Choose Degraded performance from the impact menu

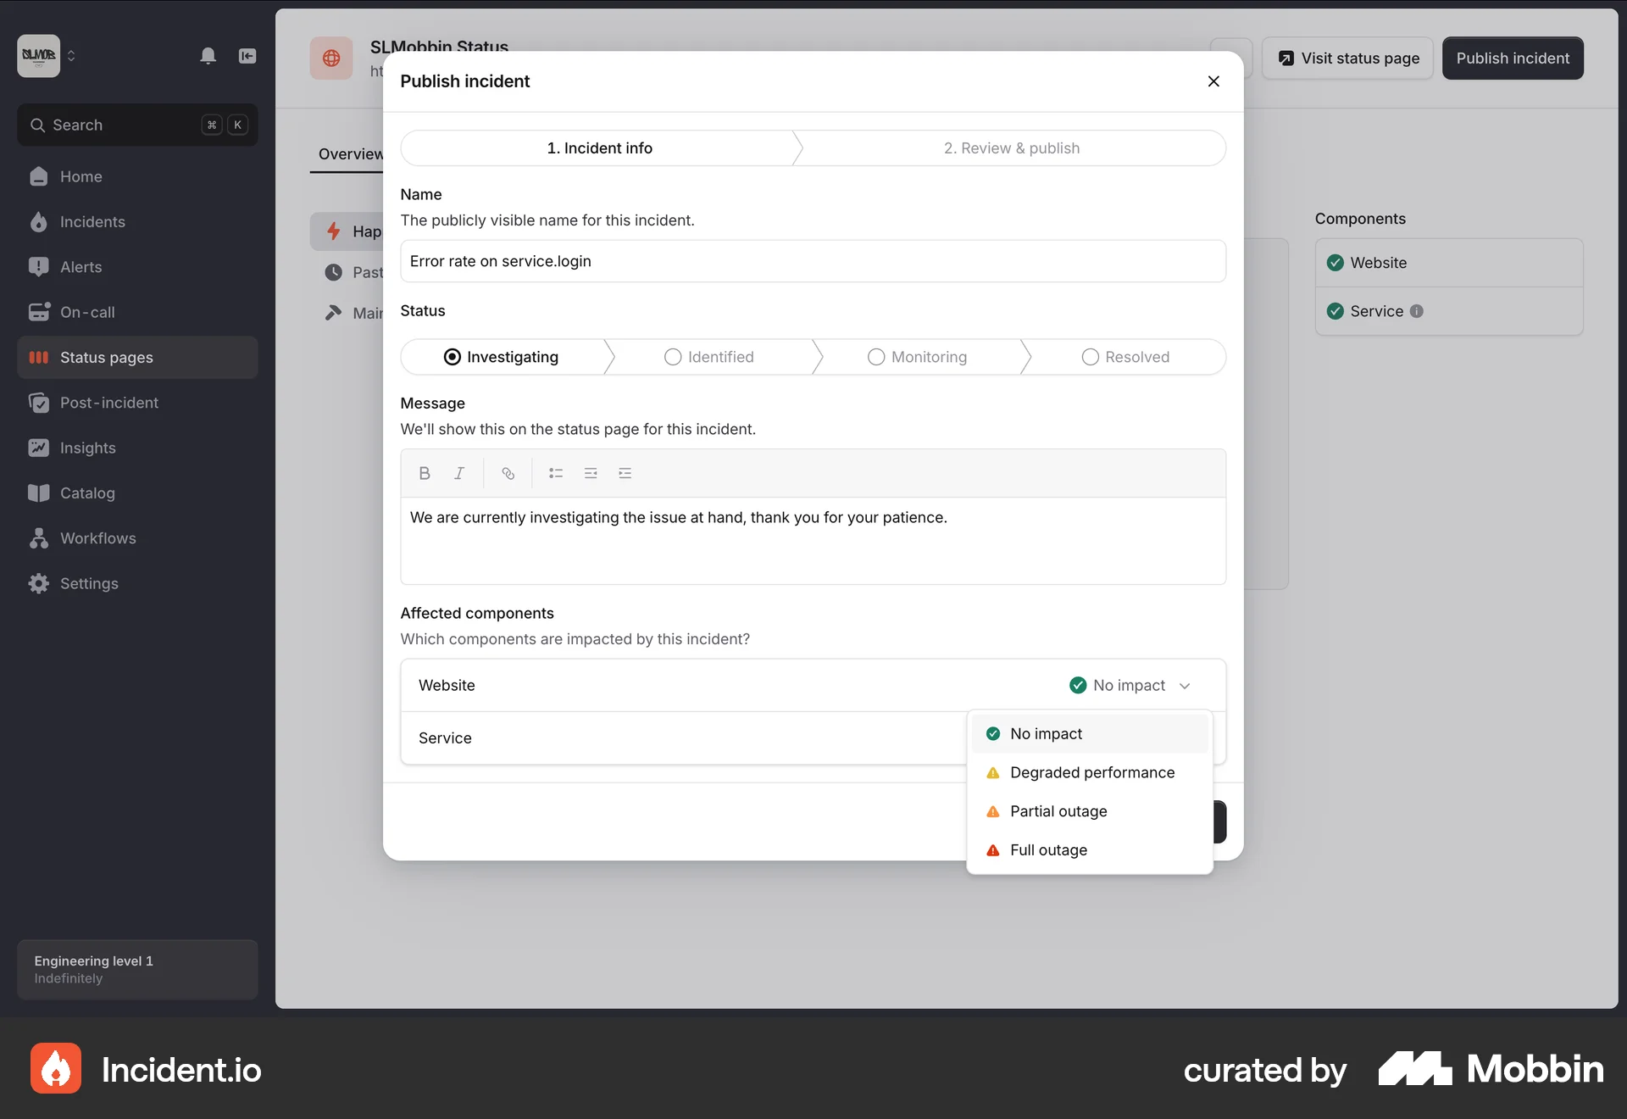(1092, 772)
